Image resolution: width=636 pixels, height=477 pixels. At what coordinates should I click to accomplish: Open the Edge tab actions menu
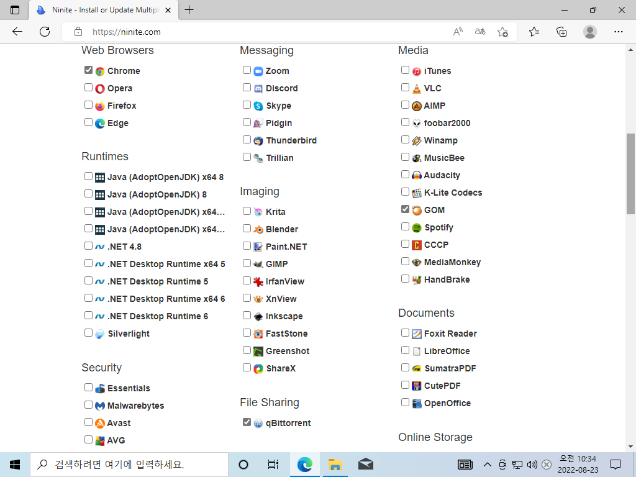click(x=15, y=10)
